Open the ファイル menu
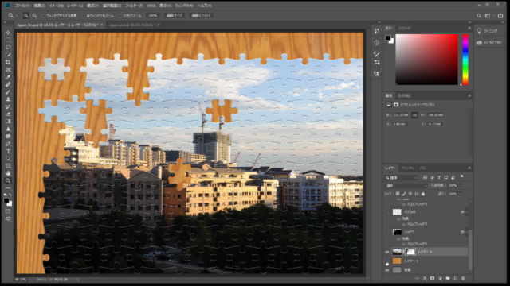510x286 pixels. (22, 6)
